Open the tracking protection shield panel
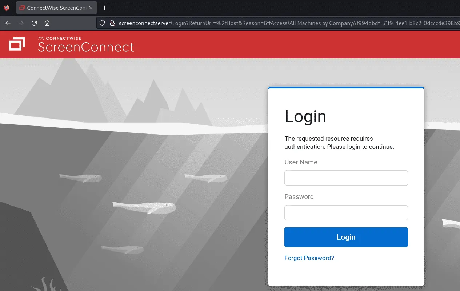Image resolution: width=460 pixels, height=291 pixels. point(103,23)
